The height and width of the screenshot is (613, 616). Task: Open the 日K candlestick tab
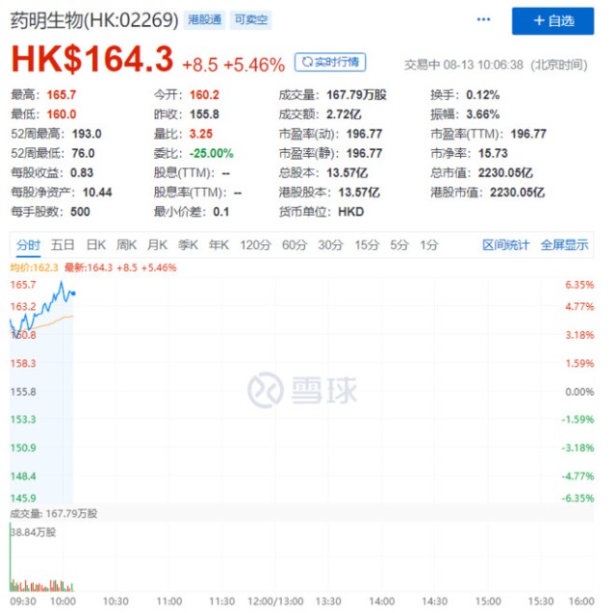95,244
